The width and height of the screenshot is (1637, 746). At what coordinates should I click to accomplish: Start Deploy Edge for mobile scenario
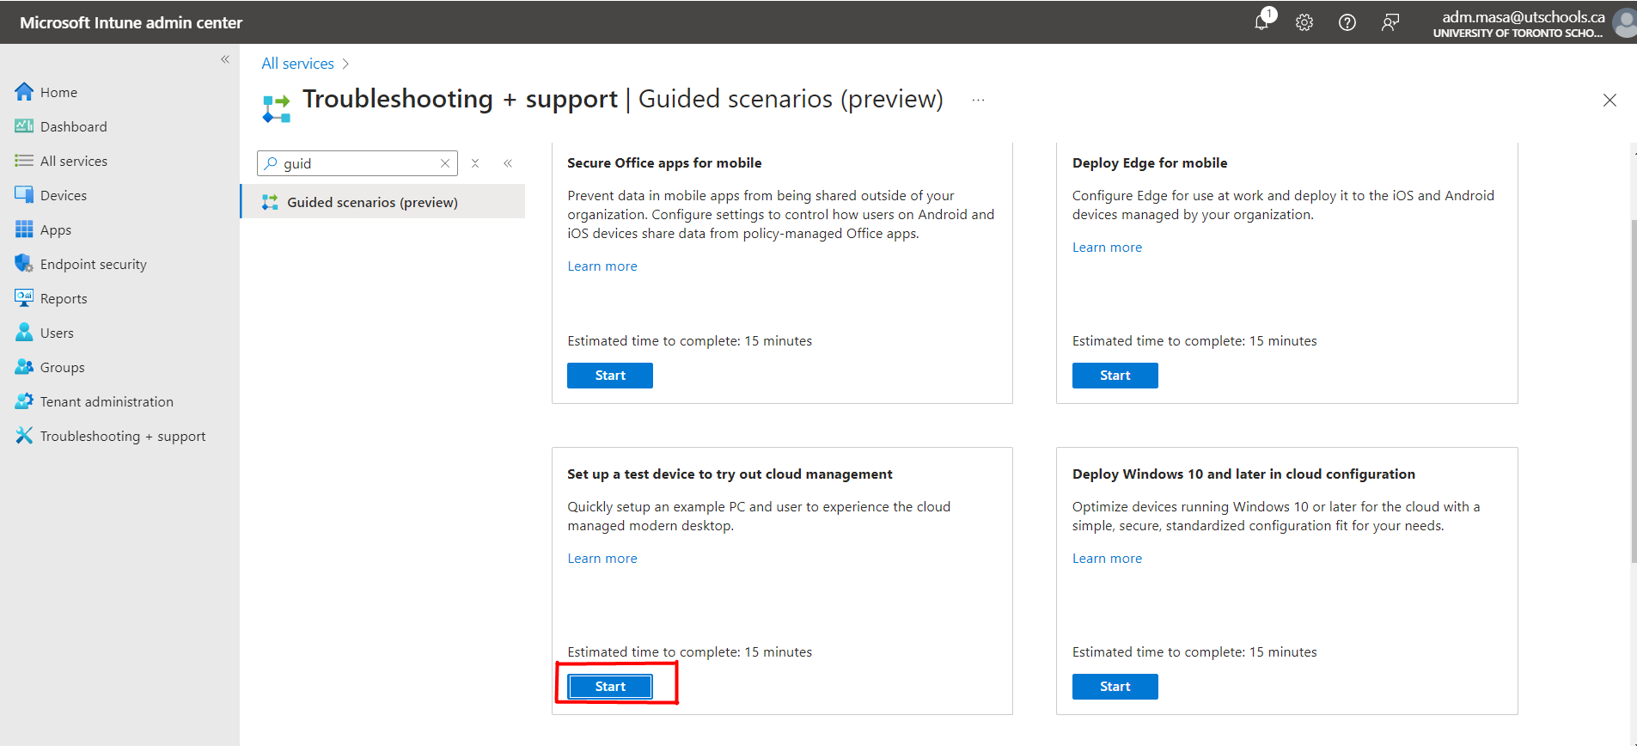[x=1115, y=376]
